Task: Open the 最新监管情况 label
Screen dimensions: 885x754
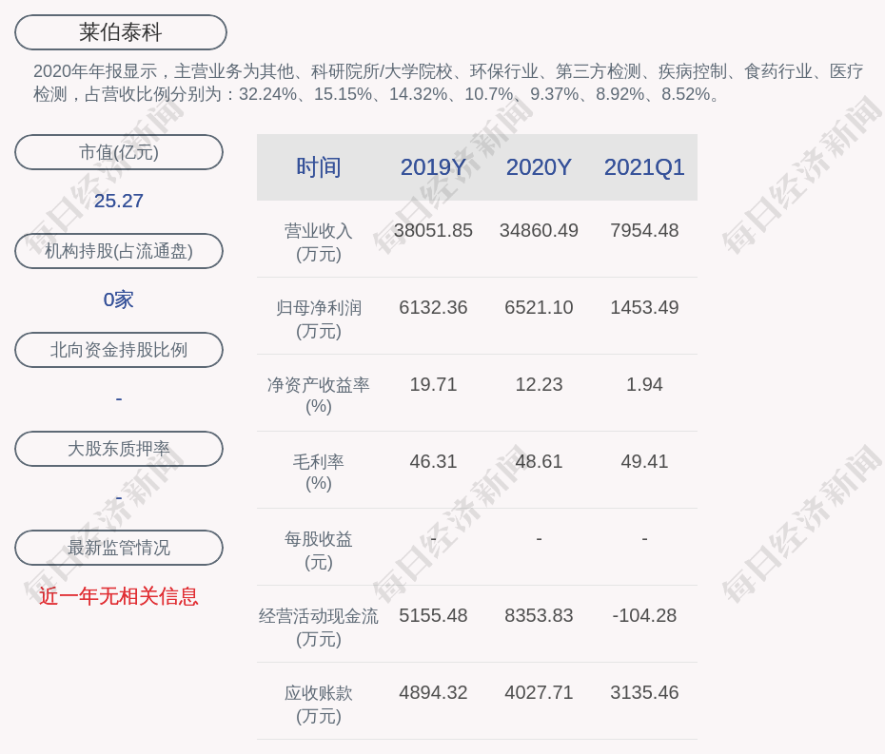Action: click(119, 548)
